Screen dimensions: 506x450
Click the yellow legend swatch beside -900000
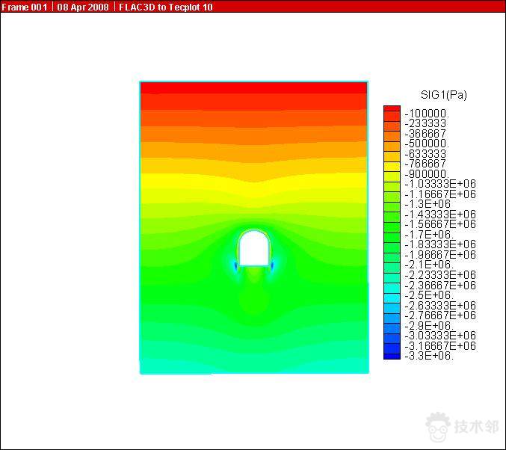tap(392, 173)
